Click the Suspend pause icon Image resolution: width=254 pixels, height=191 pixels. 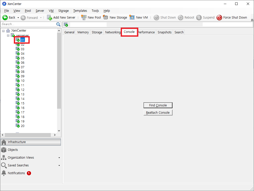coord(199,18)
